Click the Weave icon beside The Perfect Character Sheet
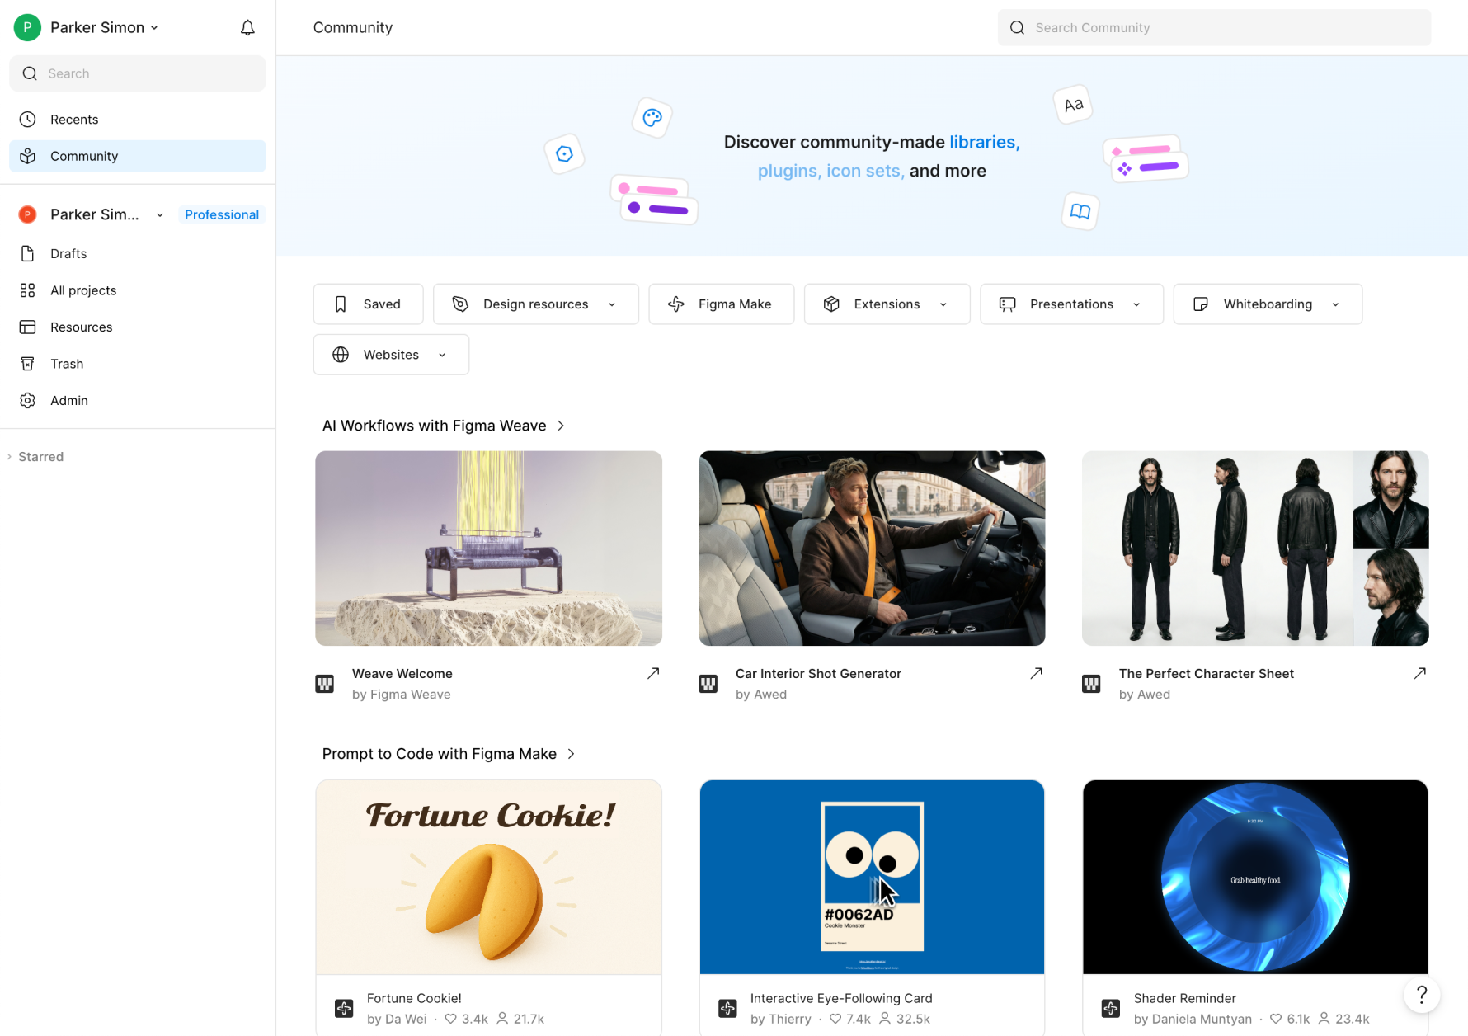Image resolution: width=1468 pixels, height=1036 pixels. [x=1091, y=684]
